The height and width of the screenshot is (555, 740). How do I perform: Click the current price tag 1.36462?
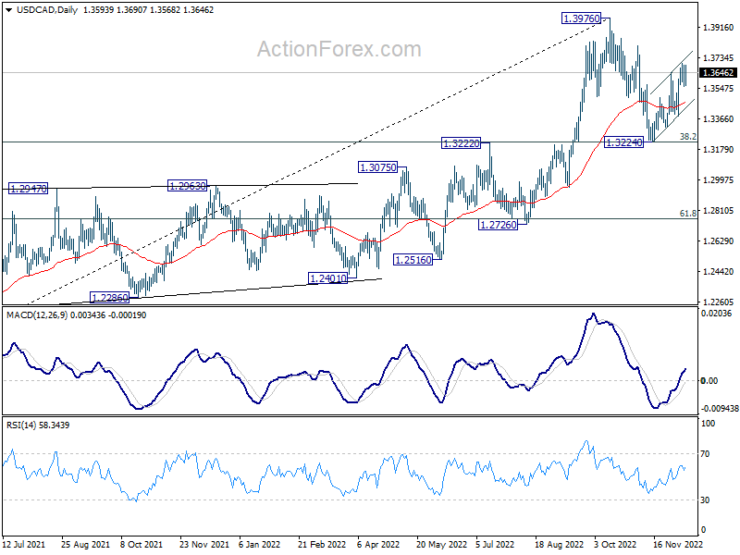(718, 73)
